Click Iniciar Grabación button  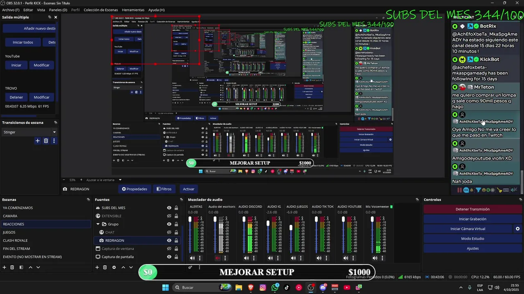tap(472, 219)
